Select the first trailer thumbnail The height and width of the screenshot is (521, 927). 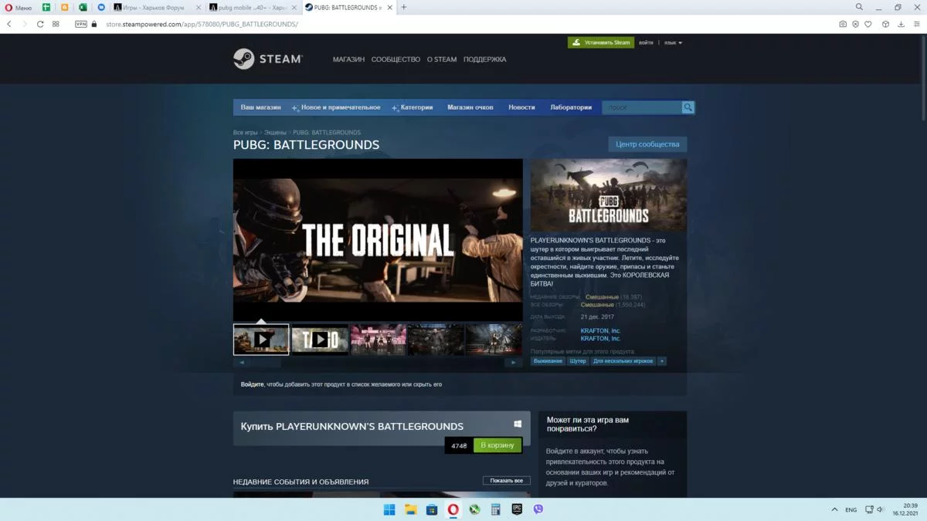click(261, 340)
